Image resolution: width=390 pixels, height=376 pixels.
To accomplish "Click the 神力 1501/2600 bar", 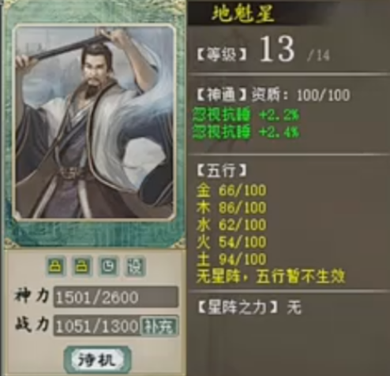I will click(x=116, y=297).
